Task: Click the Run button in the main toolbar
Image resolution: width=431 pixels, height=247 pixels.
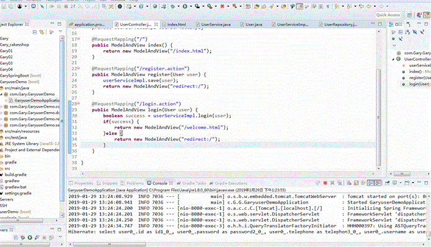Action: [185, 6]
